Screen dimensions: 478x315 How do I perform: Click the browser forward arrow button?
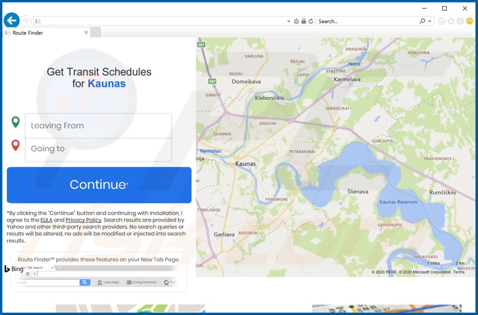27,21
